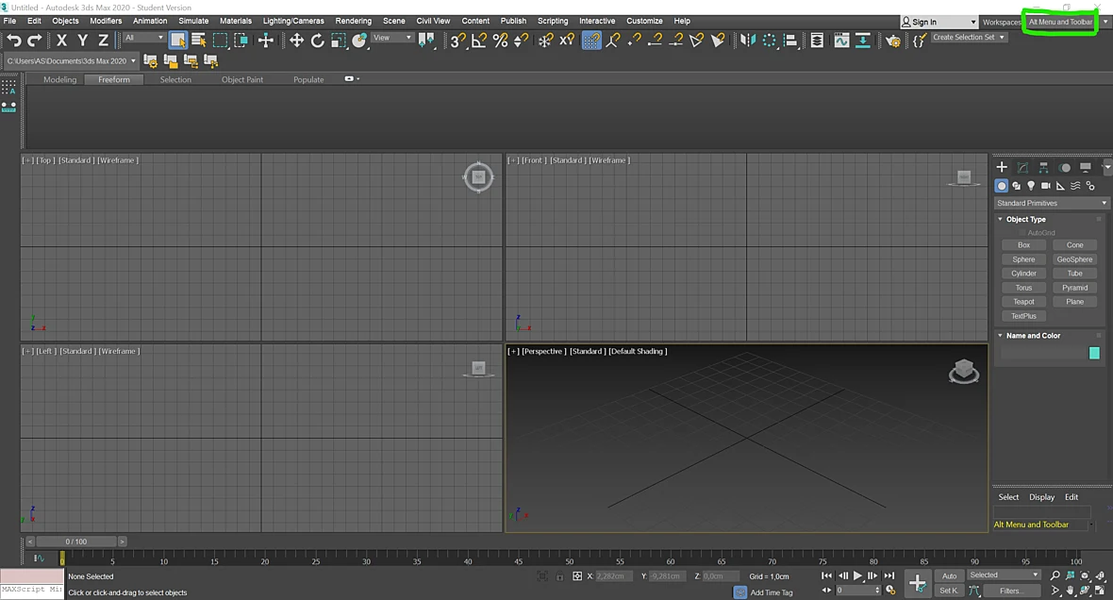Select the Lights category icon
The width and height of the screenshot is (1113, 600).
[1031, 186]
